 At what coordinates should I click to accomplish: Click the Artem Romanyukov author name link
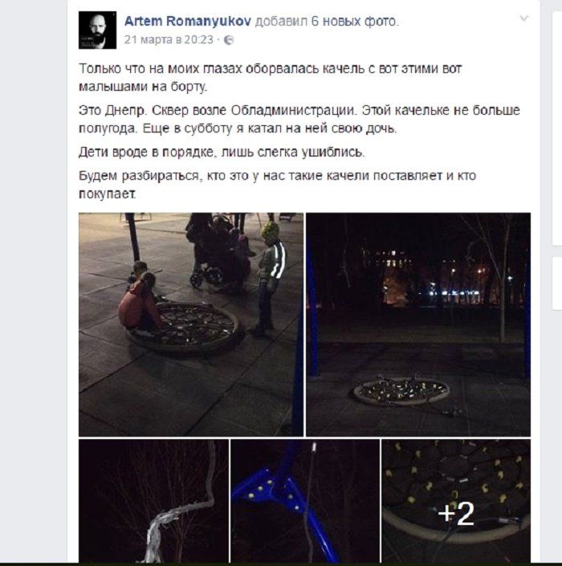(188, 22)
